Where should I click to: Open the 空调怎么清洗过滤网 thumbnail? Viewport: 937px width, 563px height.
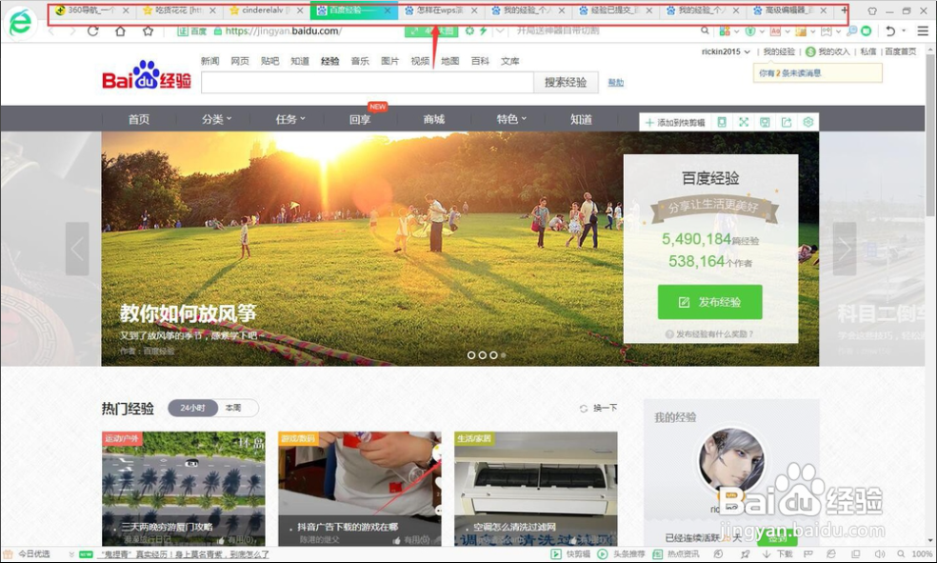tap(535, 489)
